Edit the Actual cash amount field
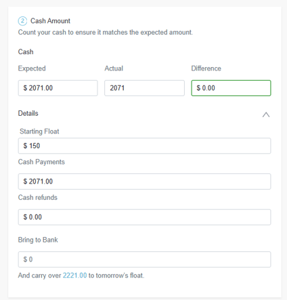 (144, 88)
